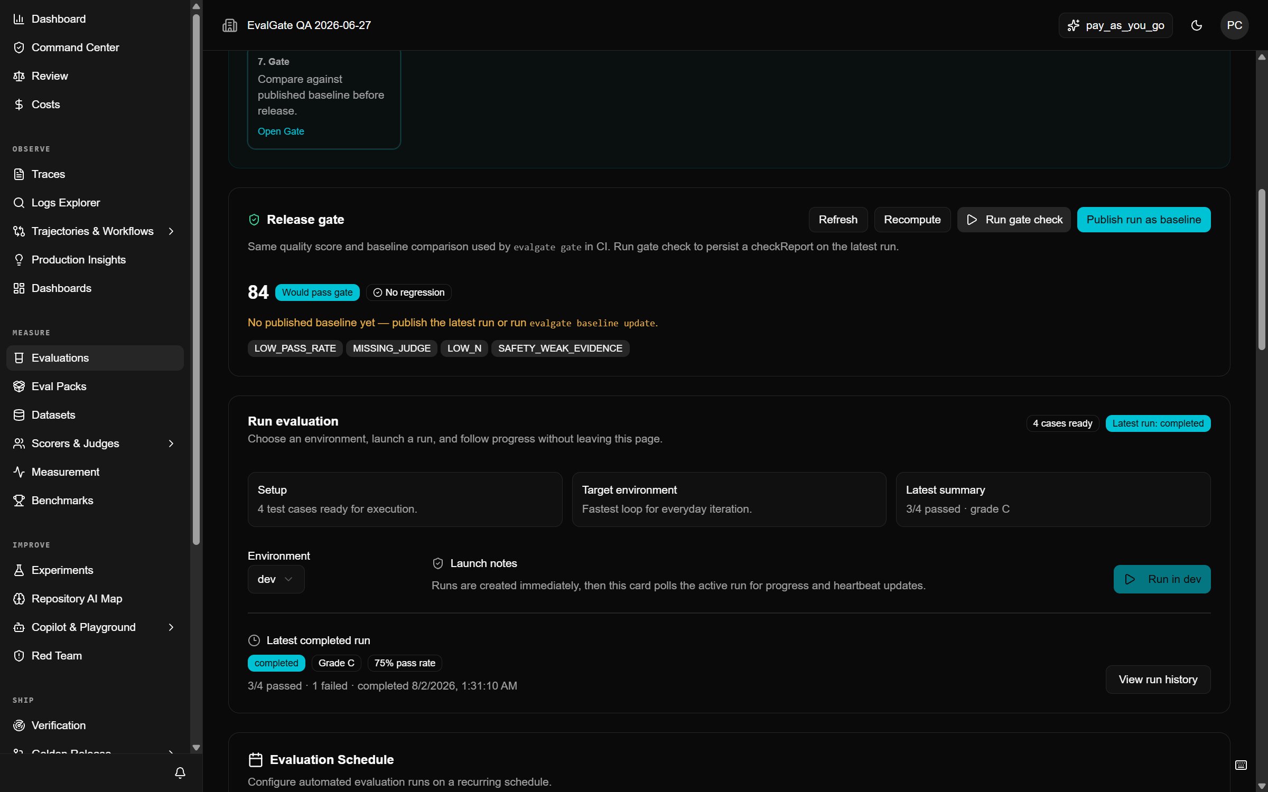The height and width of the screenshot is (792, 1268).
Task: Go to Review in the sidebar
Action: click(x=95, y=76)
